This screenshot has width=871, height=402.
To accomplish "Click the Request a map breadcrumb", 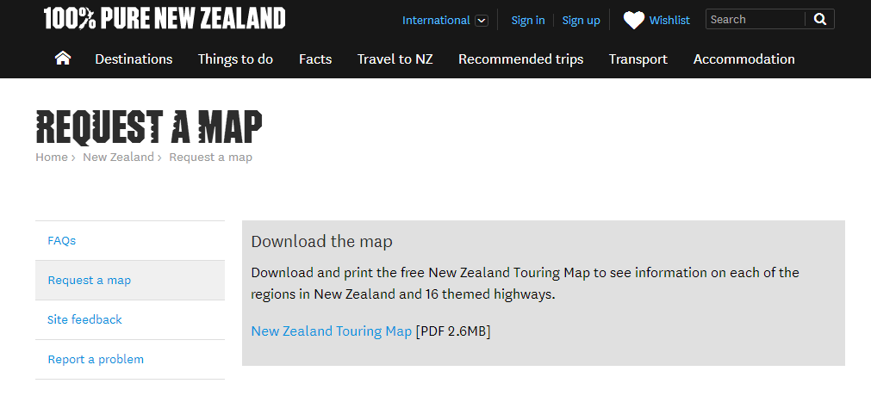I will 210,158.
